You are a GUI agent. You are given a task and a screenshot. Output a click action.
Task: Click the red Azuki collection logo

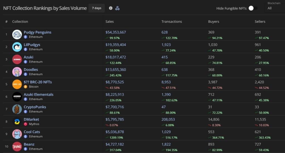17,59
